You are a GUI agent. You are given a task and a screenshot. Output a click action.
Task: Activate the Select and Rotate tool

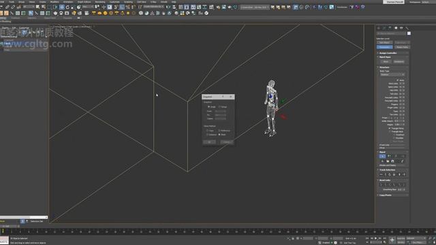point(67,7)
